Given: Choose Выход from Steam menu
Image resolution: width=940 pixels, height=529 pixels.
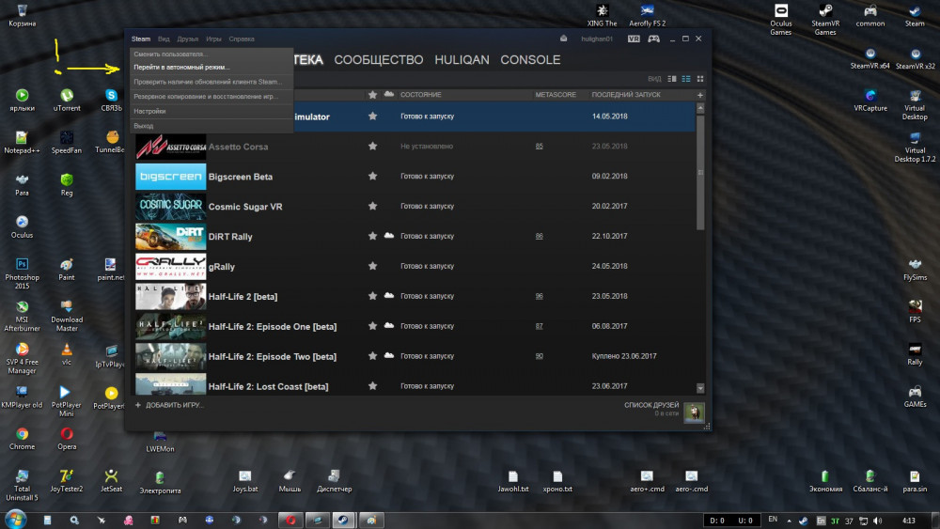Looking at the screenshot, I should point(211,126).
